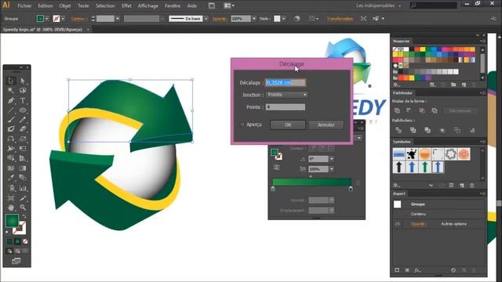502x282 pixels.
Task: Click the right gradient stop on the slider
Action: coord(351,189)
